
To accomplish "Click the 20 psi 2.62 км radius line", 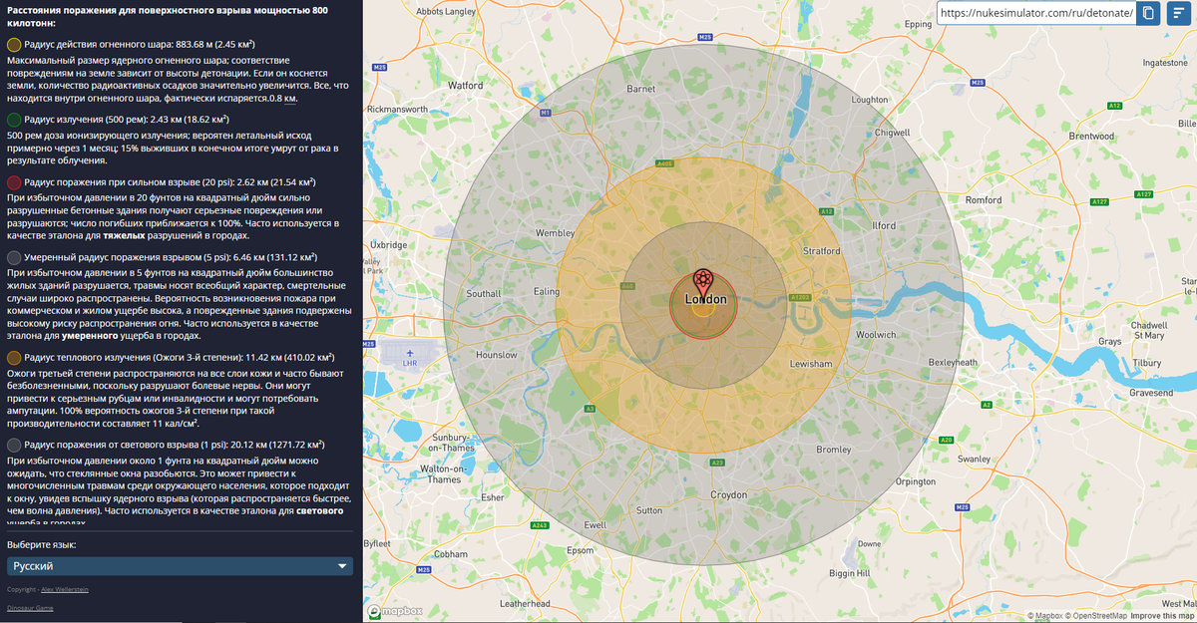I will 170,182.
